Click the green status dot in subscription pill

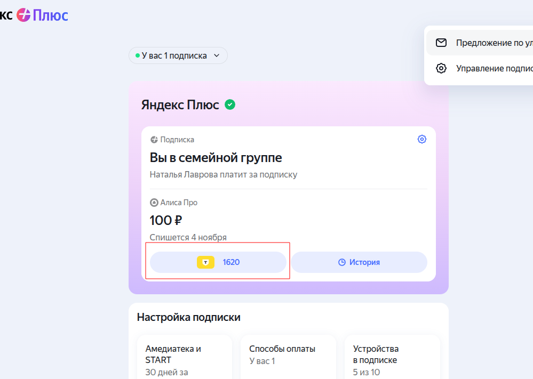tap(138, 55)
